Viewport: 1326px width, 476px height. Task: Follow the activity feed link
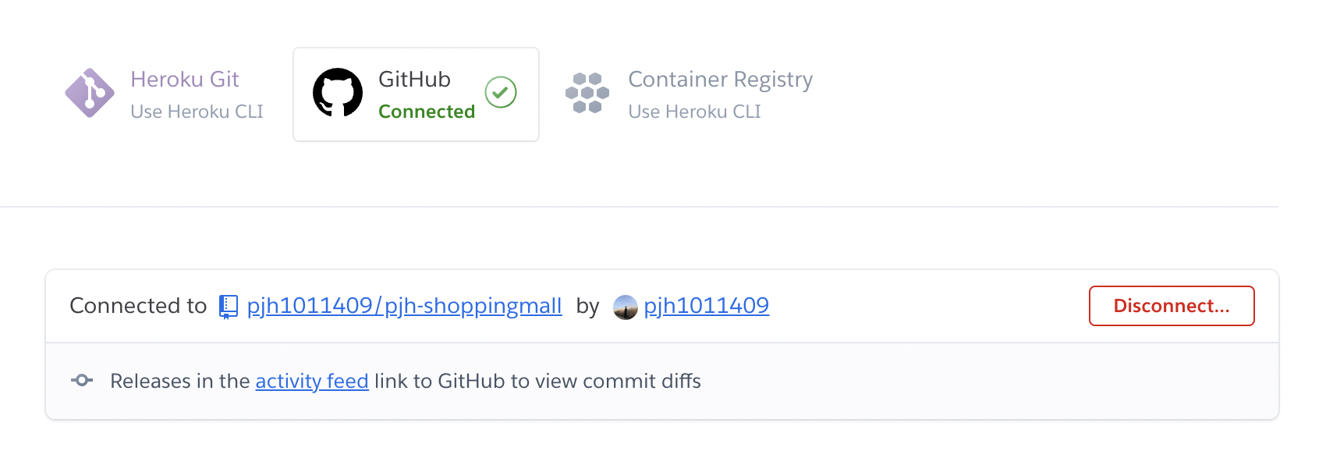click(312, 381)
